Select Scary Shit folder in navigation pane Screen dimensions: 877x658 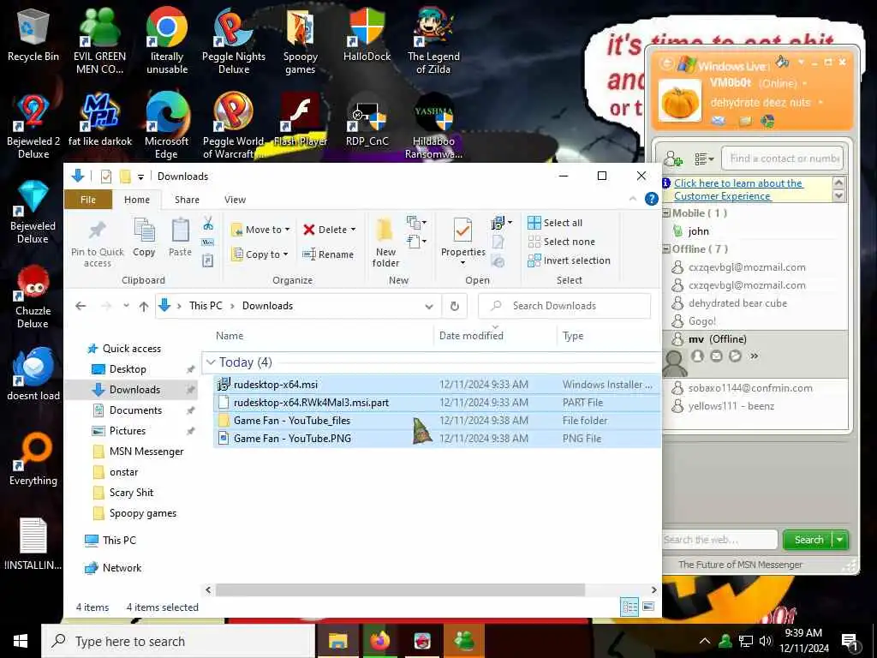tap(131, 493)
